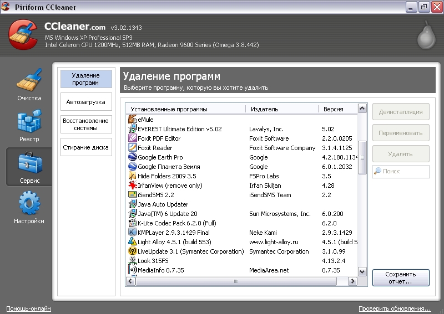Screen dimensions: 444x314
Task: Select the IrfanView icon
Action: pos(132,186)
